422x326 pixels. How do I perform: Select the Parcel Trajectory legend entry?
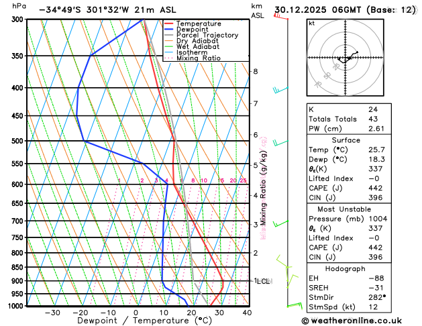201,36
